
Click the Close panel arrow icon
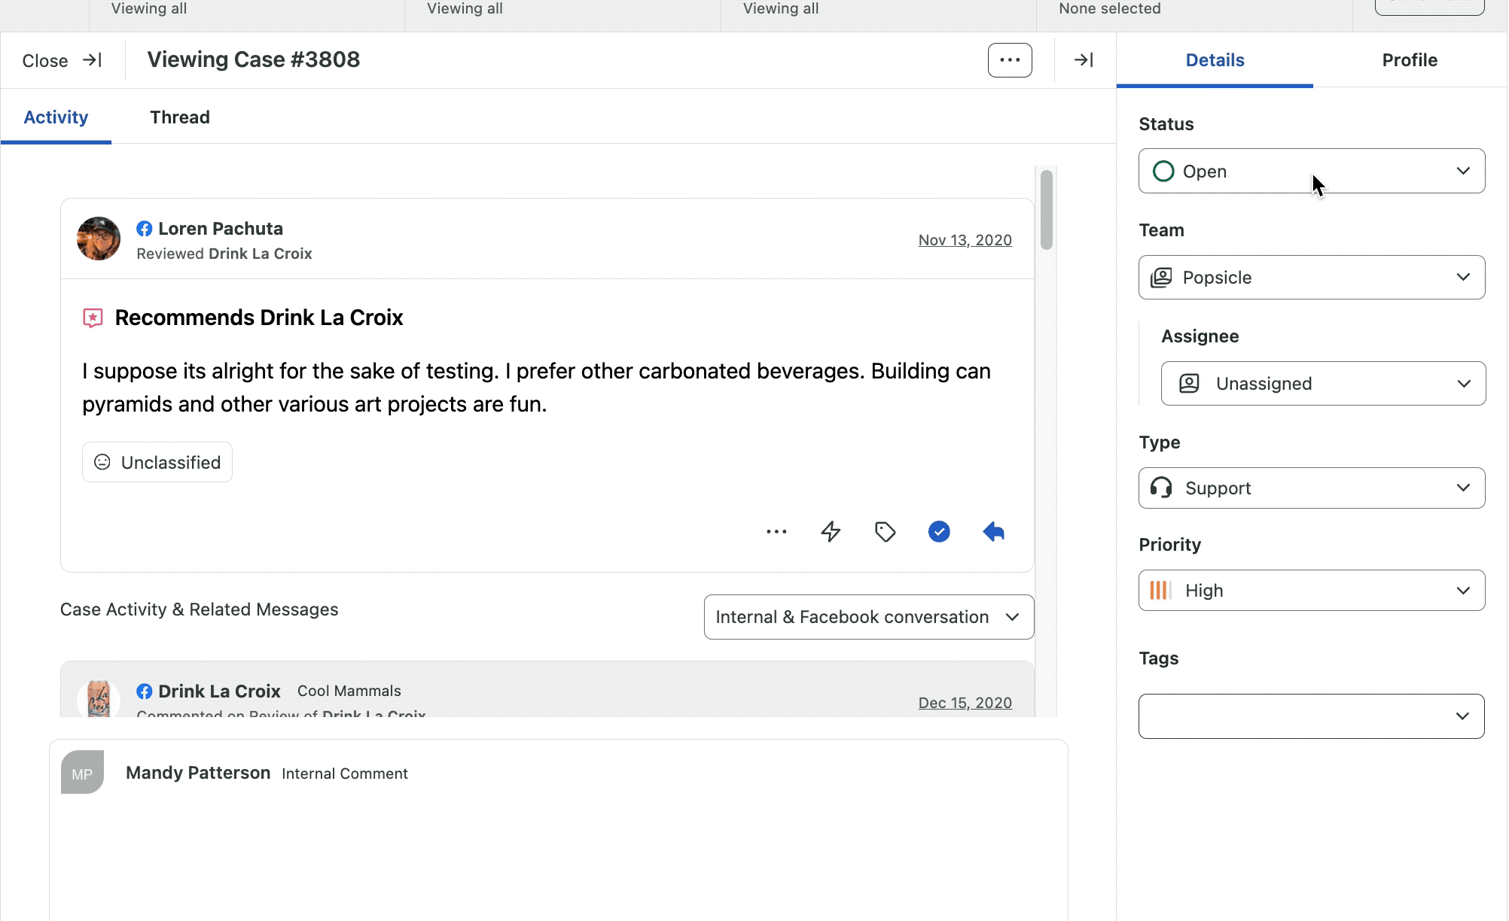coord(92,60)
